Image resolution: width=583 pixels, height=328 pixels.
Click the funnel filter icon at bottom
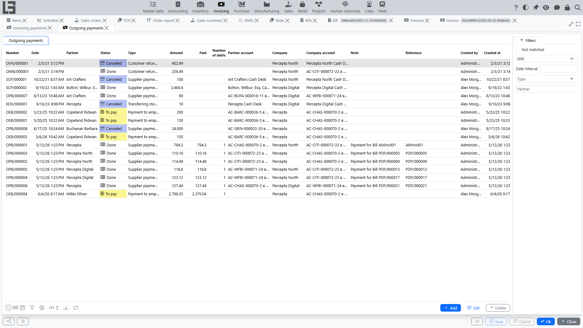pos(32,308)
